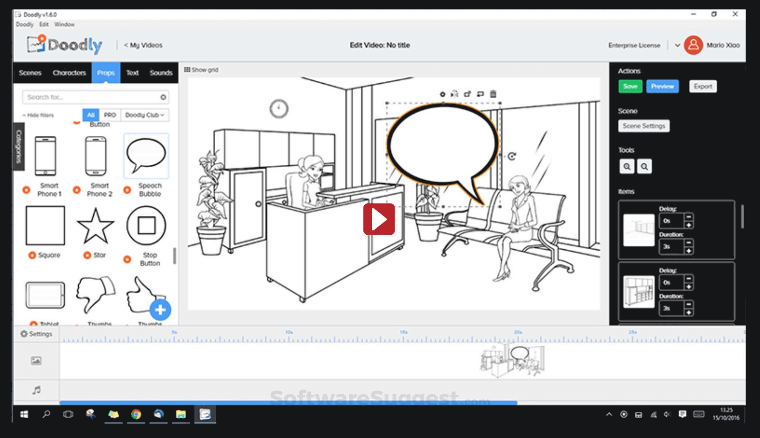760x438 pixels.
Task: Click the flip icon above the bubble
Action: coord(455,94)
